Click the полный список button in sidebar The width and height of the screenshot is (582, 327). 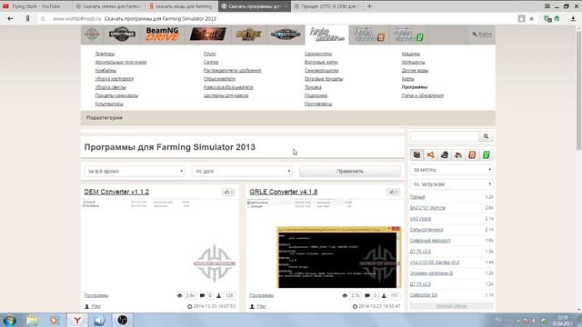coord(452,306)
